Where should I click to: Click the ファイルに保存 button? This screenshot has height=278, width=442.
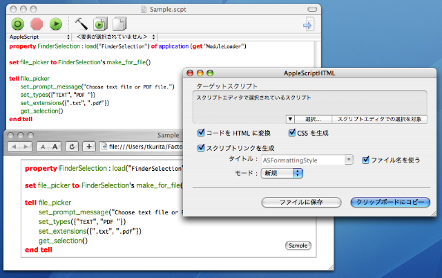click(x=302, y=202)
